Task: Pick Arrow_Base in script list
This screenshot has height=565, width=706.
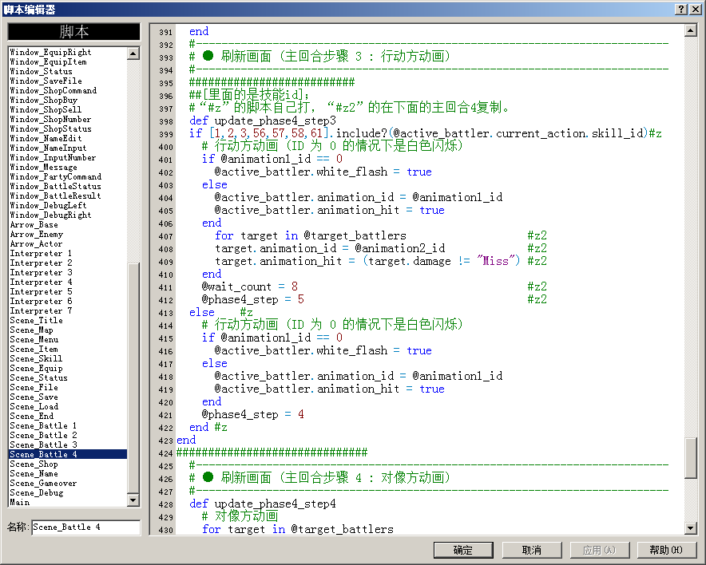Action: [68, 224]
